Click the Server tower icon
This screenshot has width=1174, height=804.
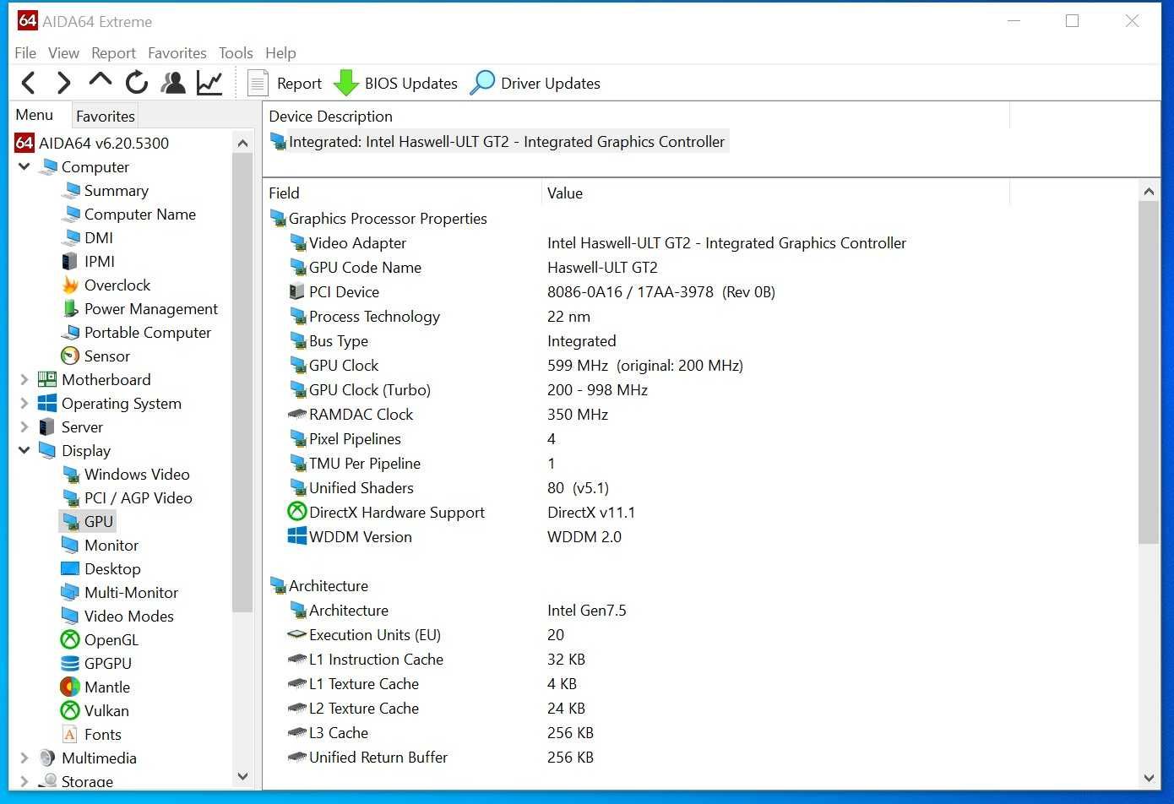(47, 427)
